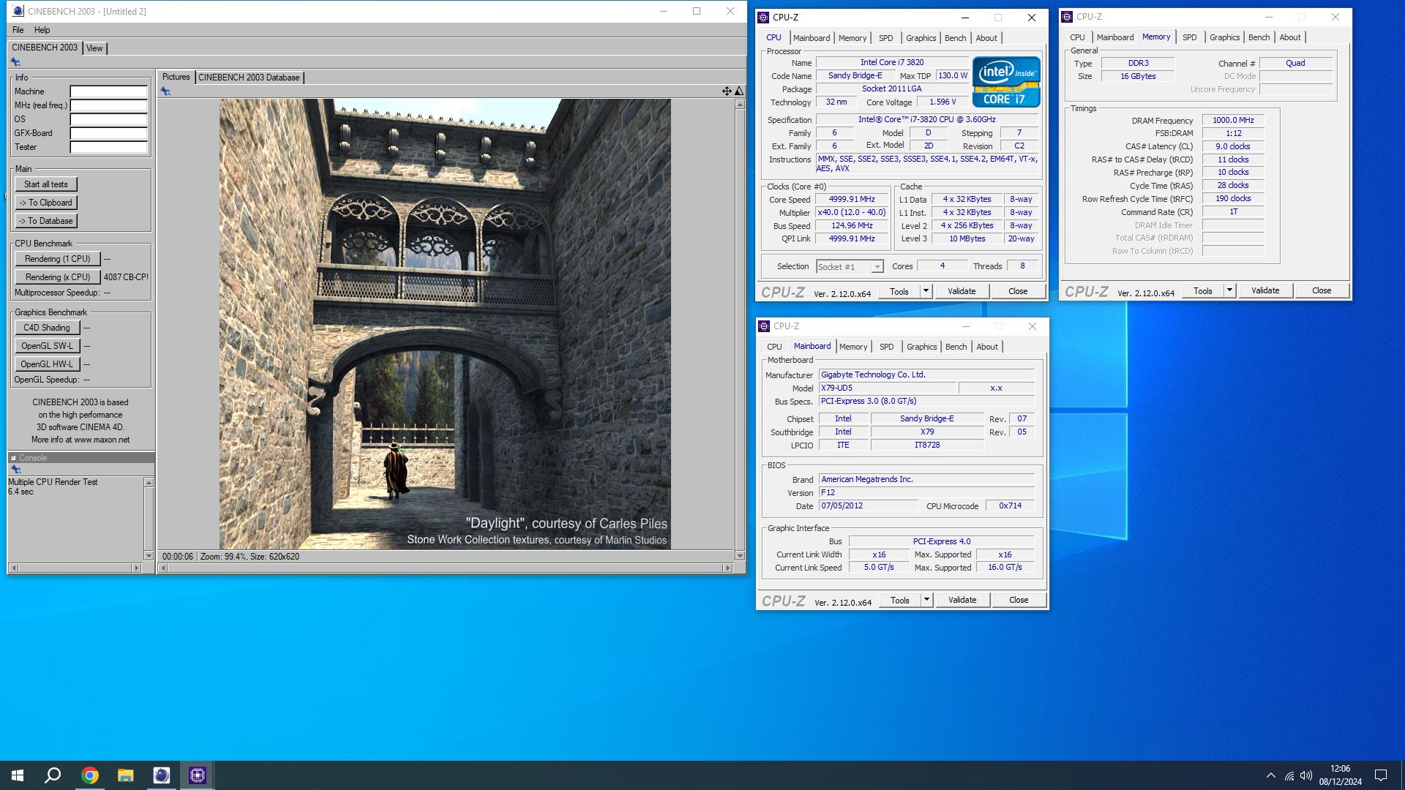This screenshot has height=790, width=1405.
Task: Switch to the Cinebench taskbar icon
Action: coord(161,775)
